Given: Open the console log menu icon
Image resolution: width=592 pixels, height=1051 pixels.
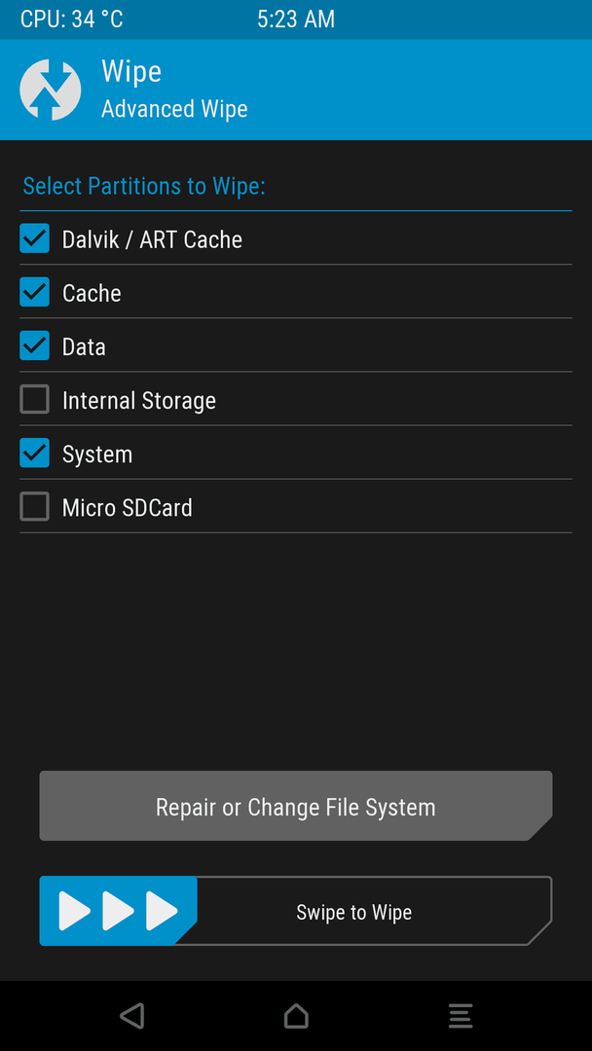Looking at the screenshot, I should (x=461, y=1016).
